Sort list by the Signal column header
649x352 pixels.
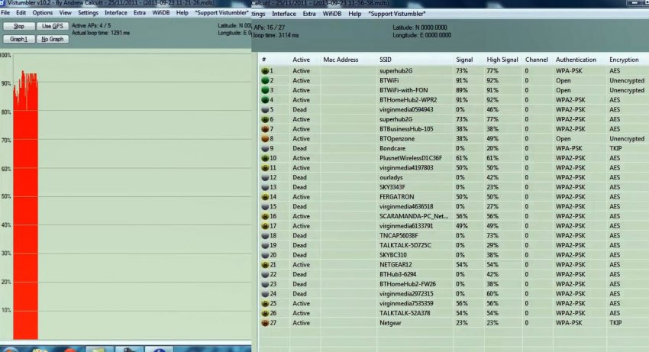[464, 60]
